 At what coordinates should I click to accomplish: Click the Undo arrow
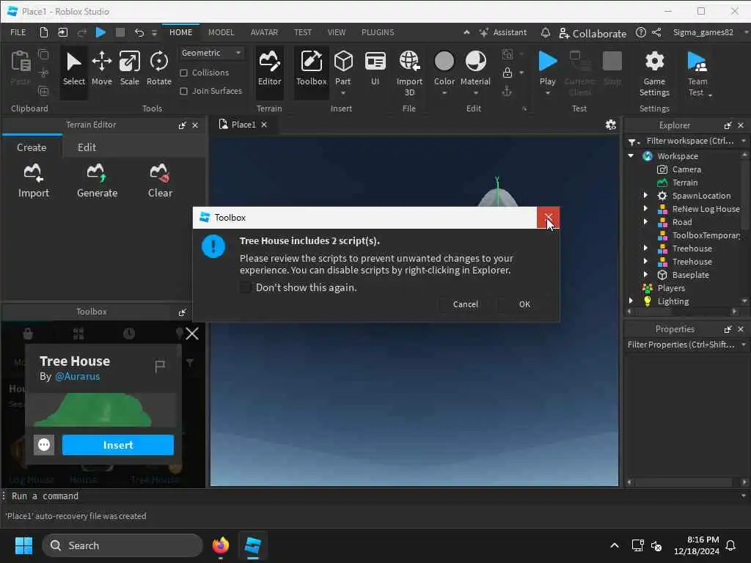139,32
